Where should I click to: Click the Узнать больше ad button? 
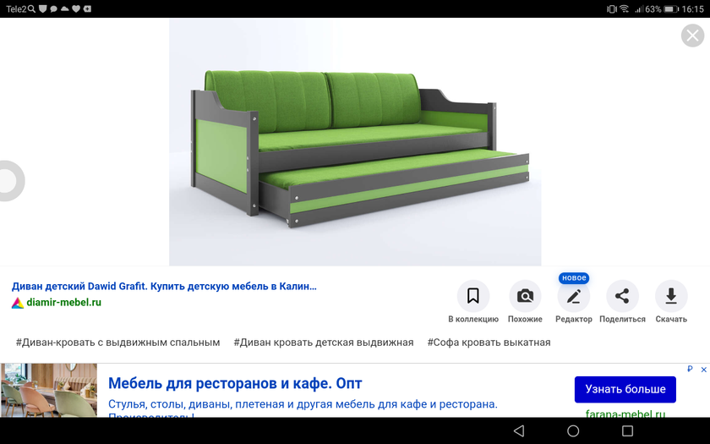(625, 389)
